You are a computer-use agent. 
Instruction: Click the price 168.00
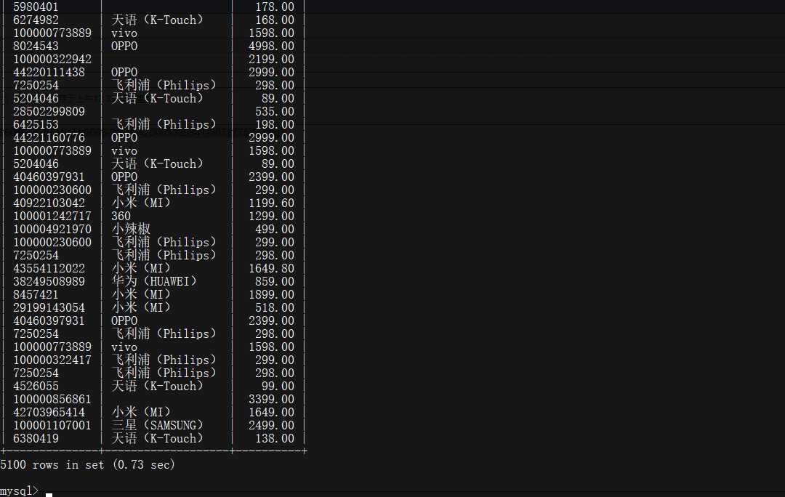click(274, 20)
